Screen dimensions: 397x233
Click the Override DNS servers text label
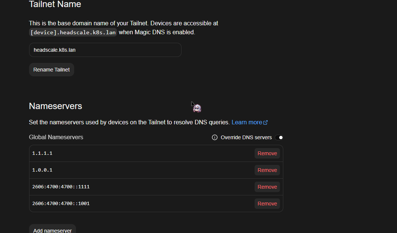(x=246, y=137)
